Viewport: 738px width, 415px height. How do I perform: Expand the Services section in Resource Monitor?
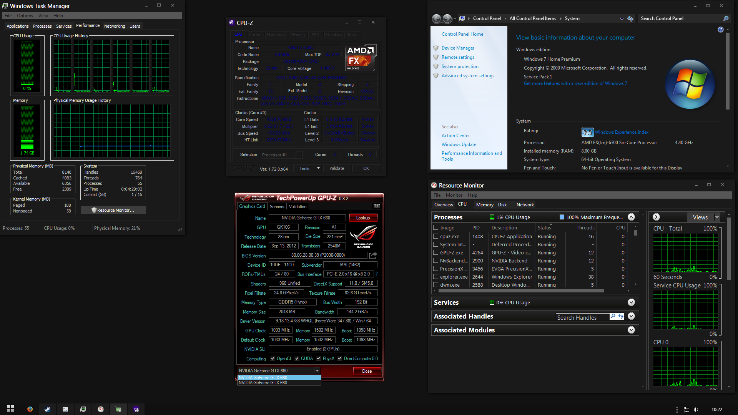tap(631, 302)
